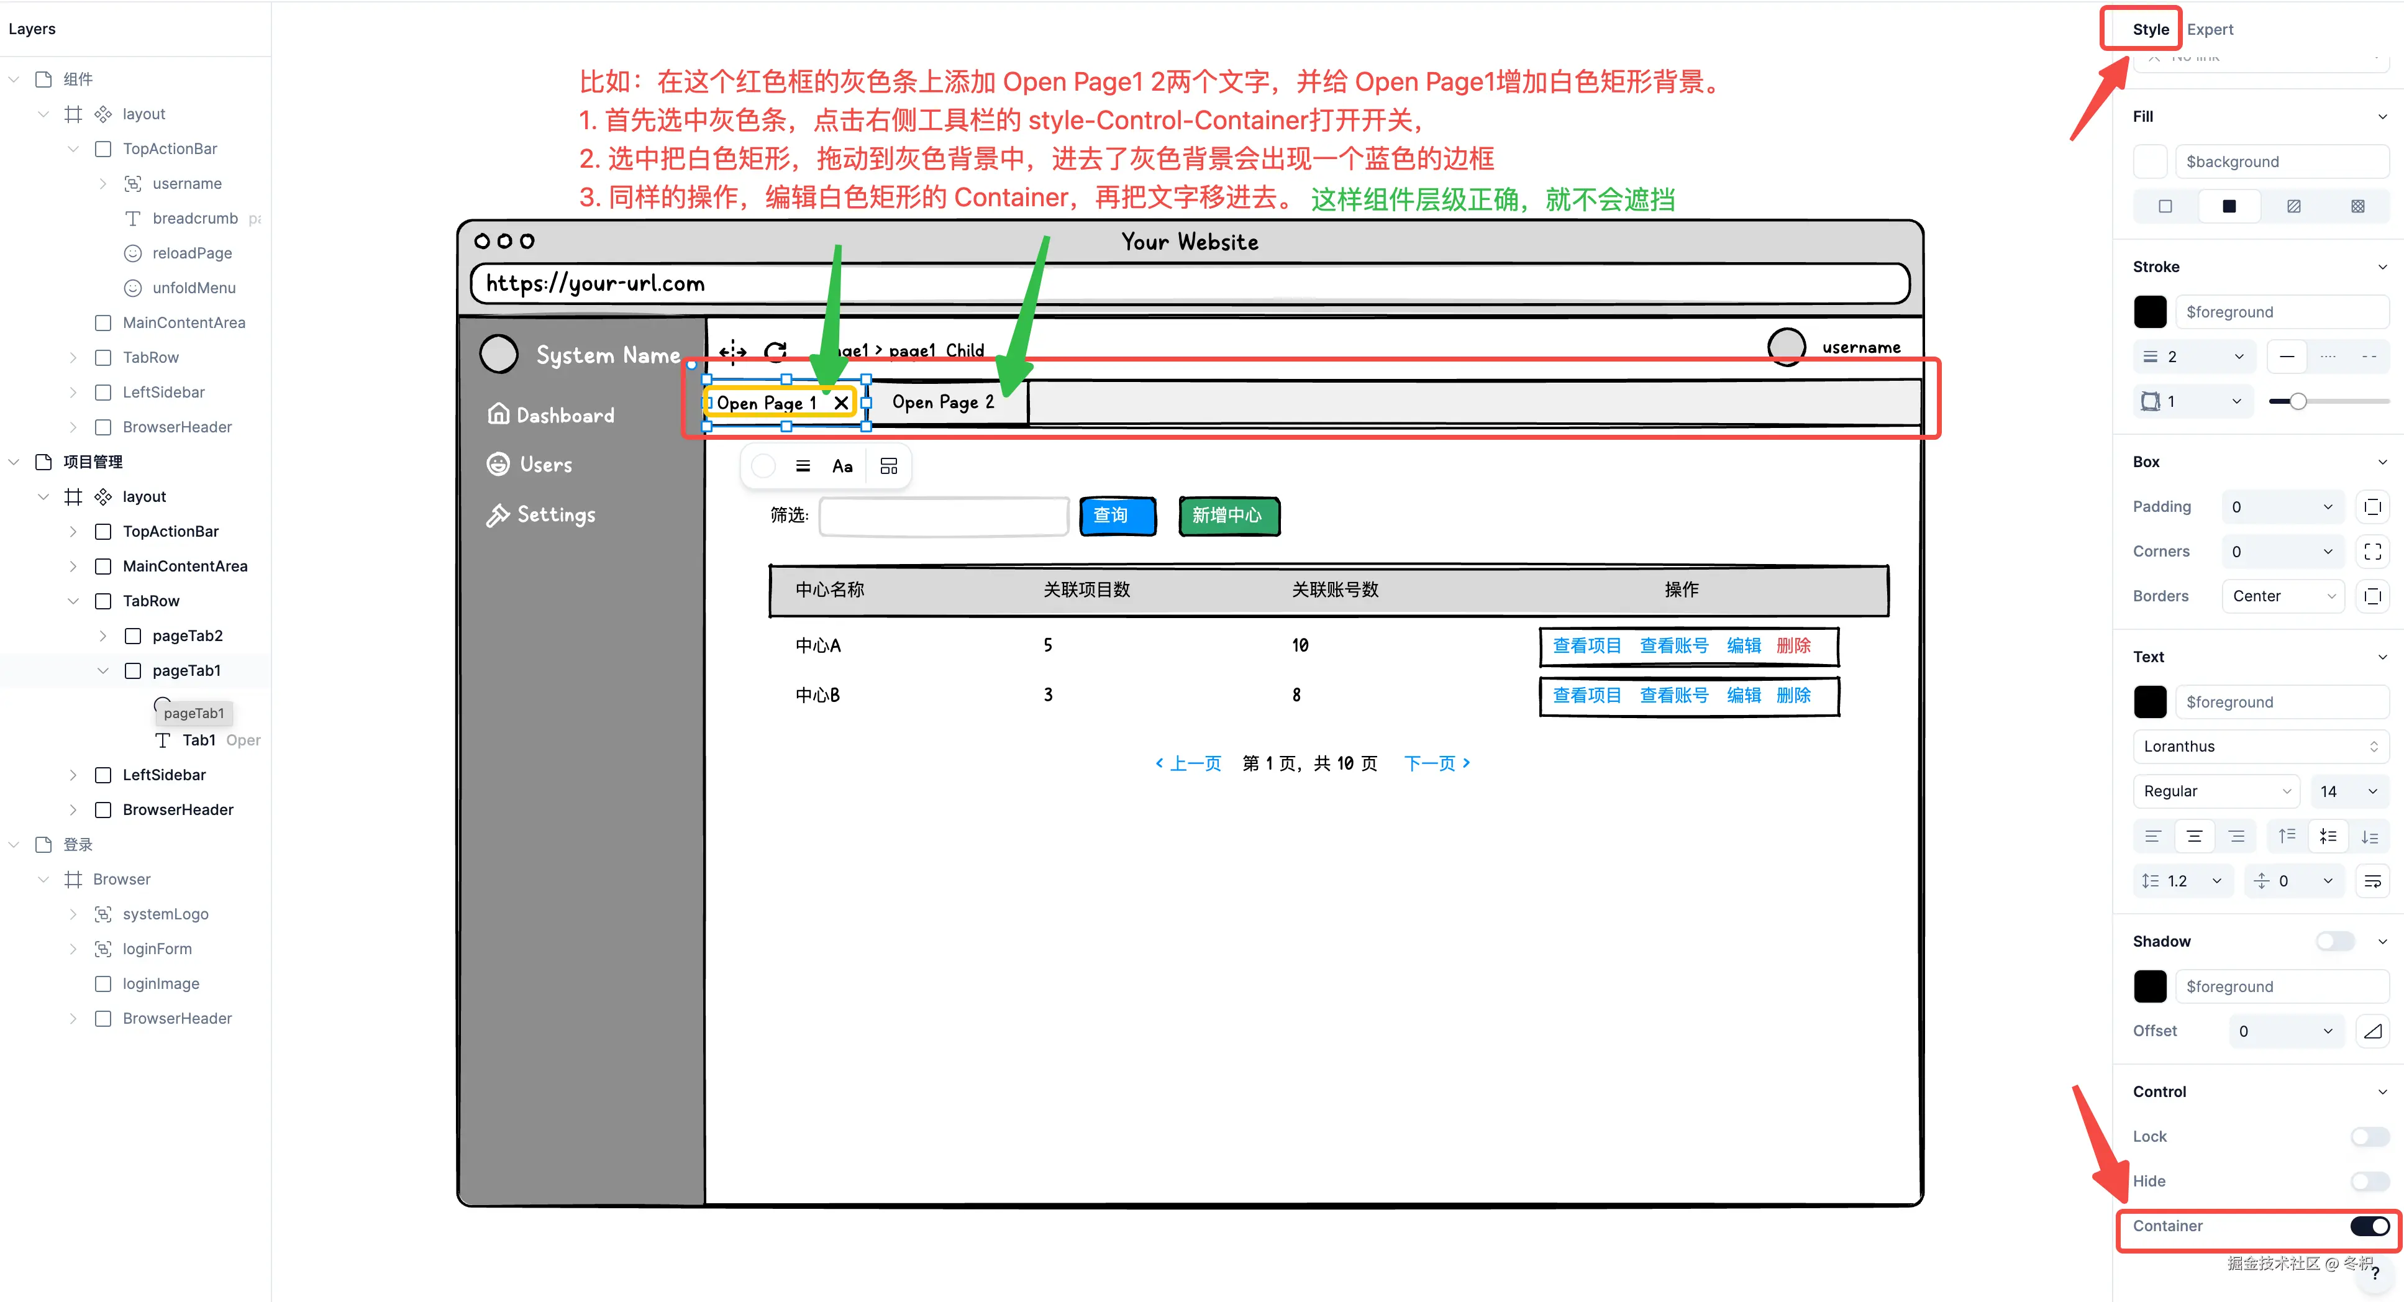2404x1302 pixels.
Task: Select the cross-hatch fill style icon
Action: pos(2357,206)
